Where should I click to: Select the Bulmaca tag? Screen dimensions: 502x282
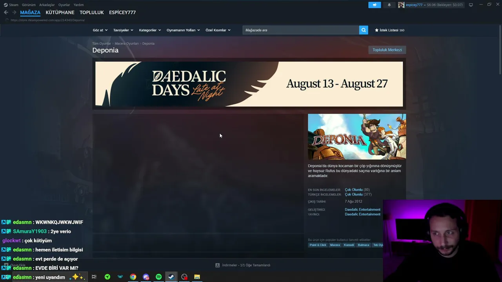click(x=364, y=245)
